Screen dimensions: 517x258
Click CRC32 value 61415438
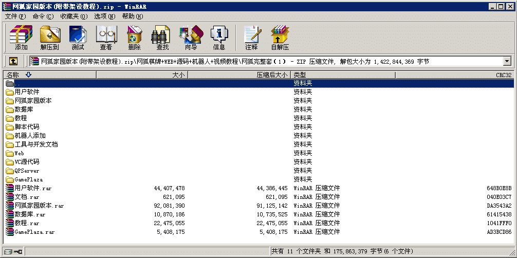[x=499, y=214]
